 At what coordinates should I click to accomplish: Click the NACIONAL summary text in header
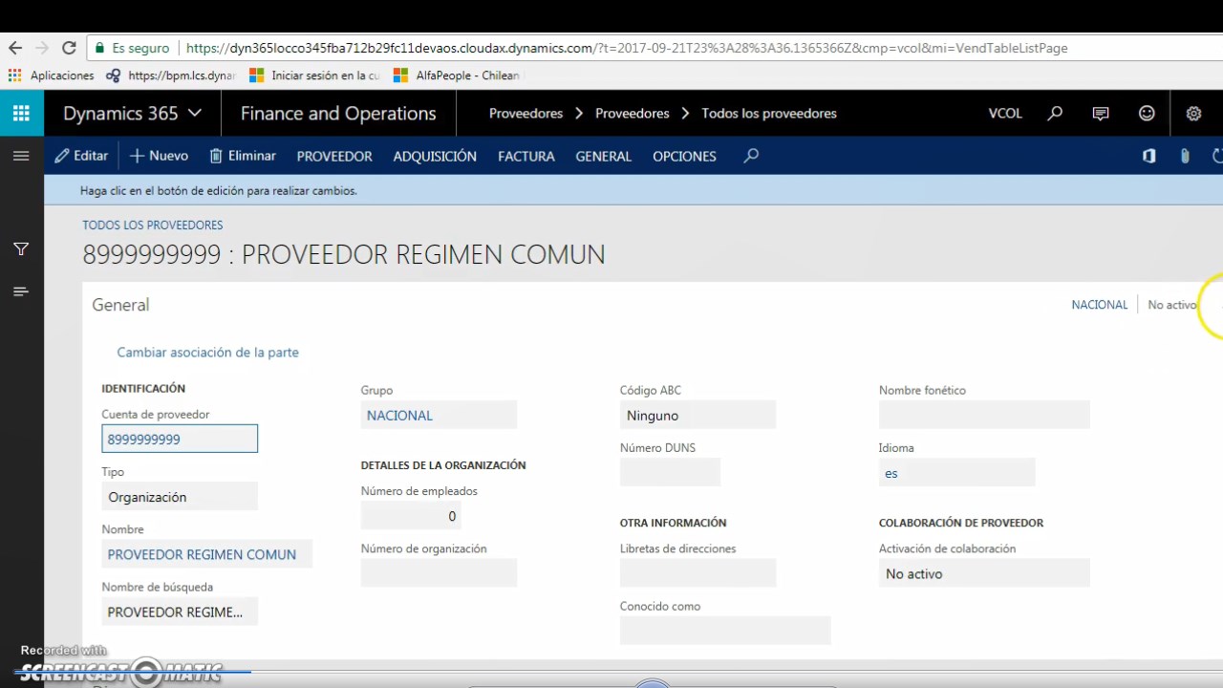1100,305
